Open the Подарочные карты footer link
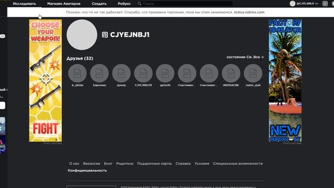The height and width of the screenshot is (188, 334). pyautogui.click(x=154, y=163)
